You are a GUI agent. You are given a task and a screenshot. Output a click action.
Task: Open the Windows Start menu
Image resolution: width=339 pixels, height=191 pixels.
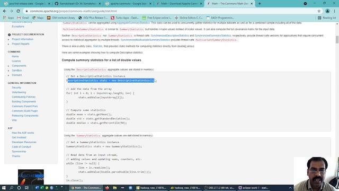pos(4,188)
